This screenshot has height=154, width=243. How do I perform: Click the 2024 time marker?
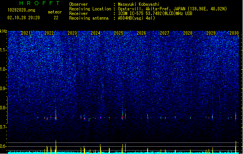coord(95,33)
